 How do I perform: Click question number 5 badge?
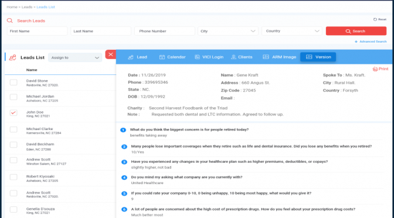(x=124, y=193)
